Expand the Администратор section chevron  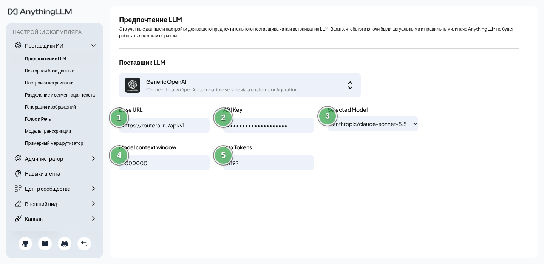click(93, 159)
